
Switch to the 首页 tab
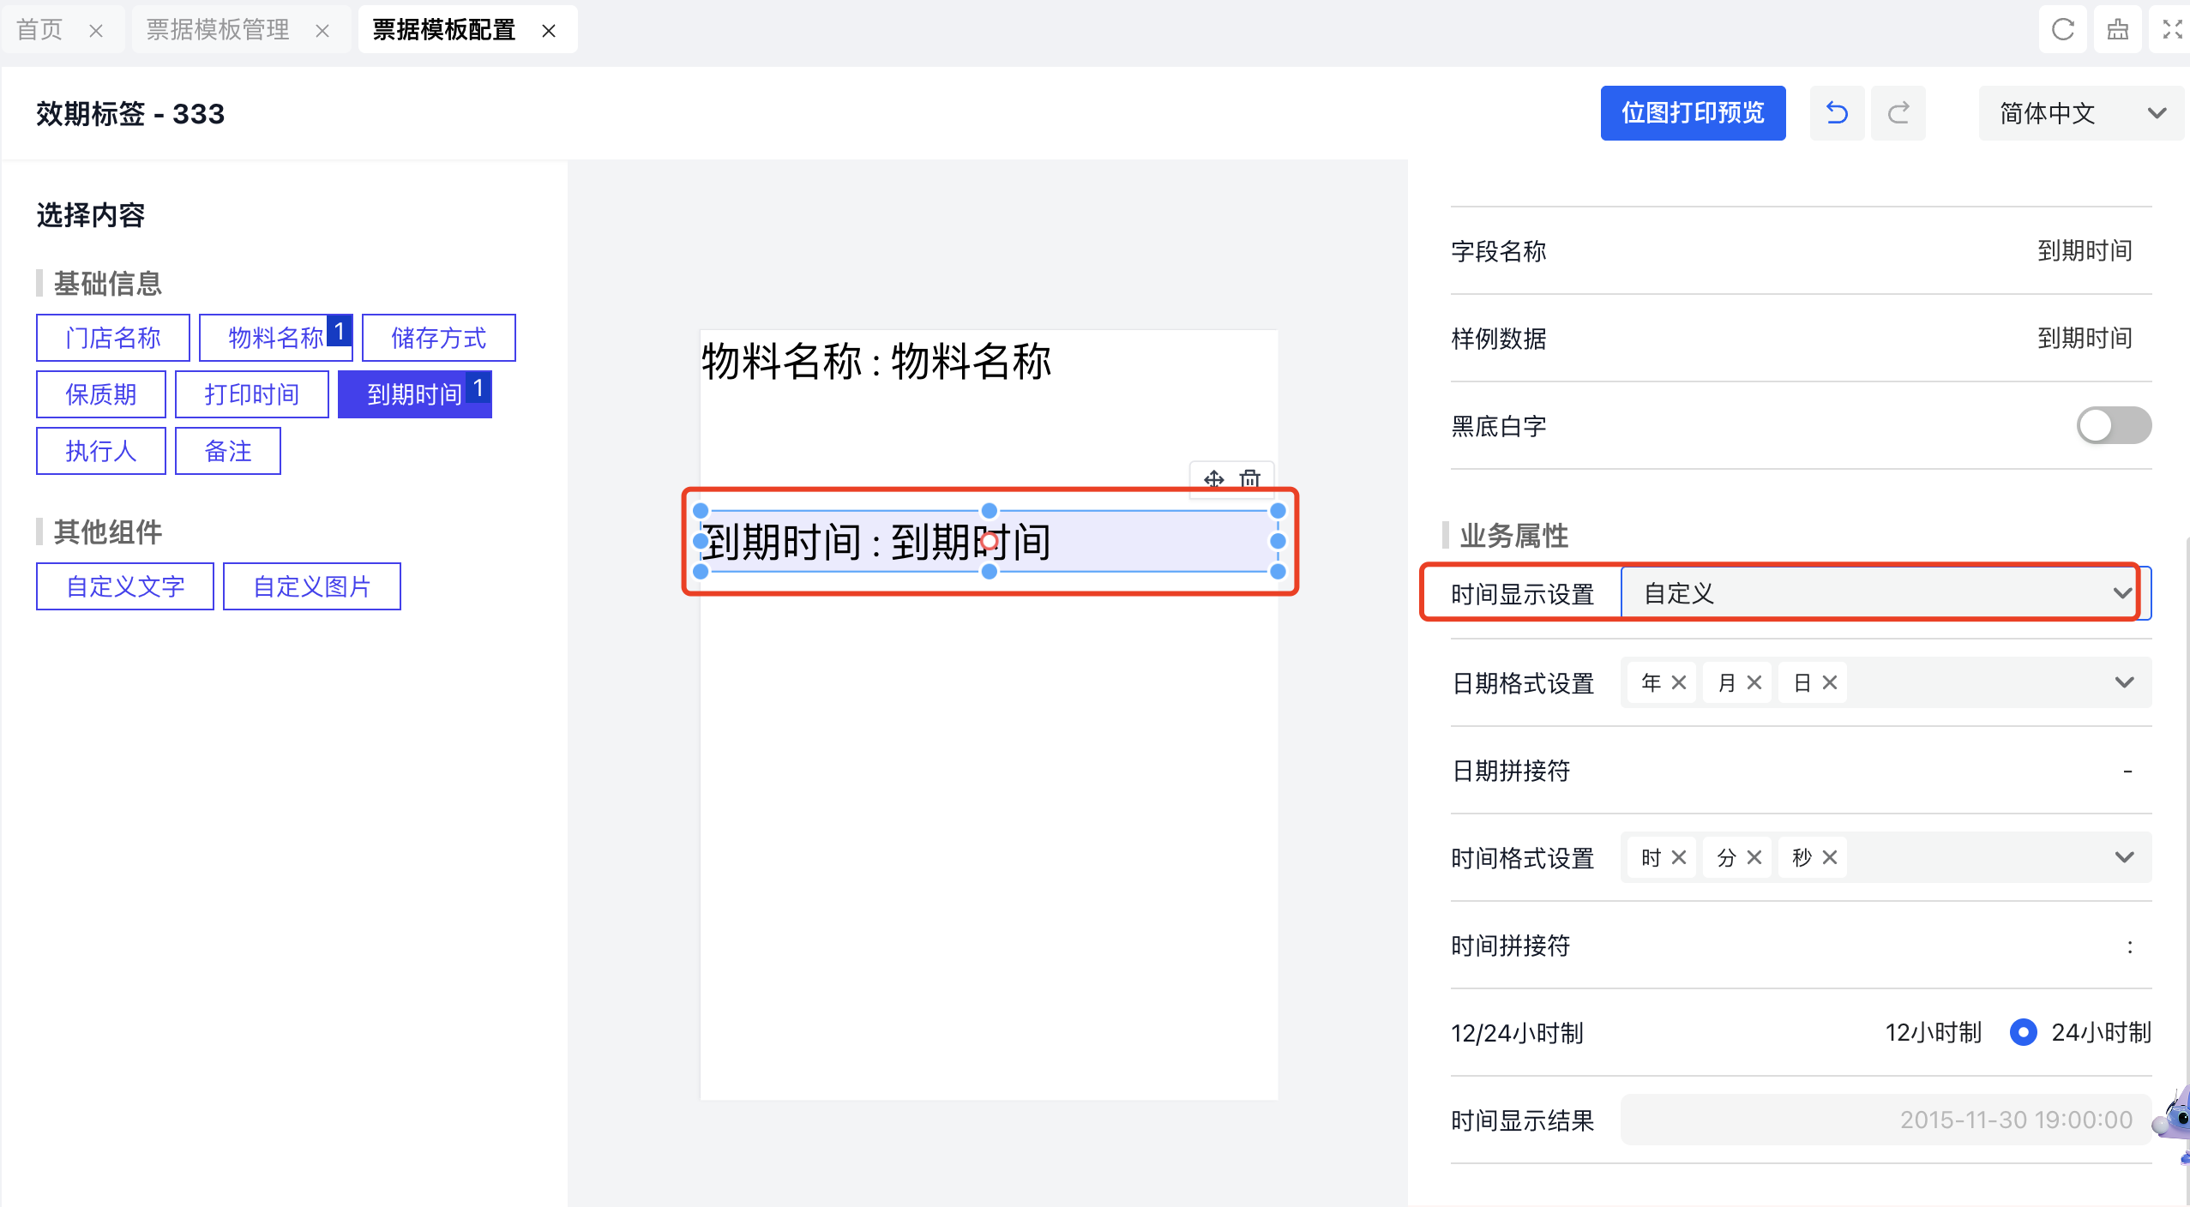coord(39,30)
